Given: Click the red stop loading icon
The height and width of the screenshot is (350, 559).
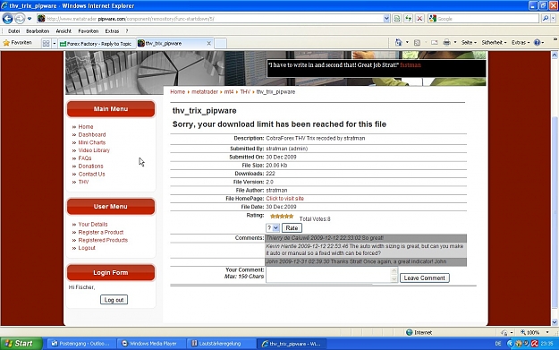Looking at the screenshot, I should pos(420,19).
